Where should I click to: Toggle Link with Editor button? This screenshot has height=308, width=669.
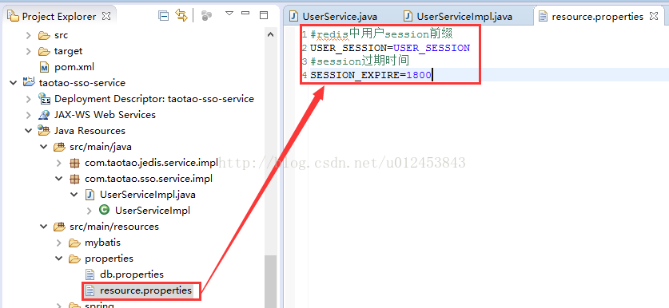[181, 16]
